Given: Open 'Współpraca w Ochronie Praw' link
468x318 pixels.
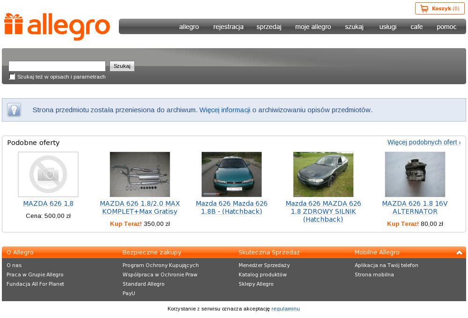Looking at the screenshot, I should [x=160, y=275].
